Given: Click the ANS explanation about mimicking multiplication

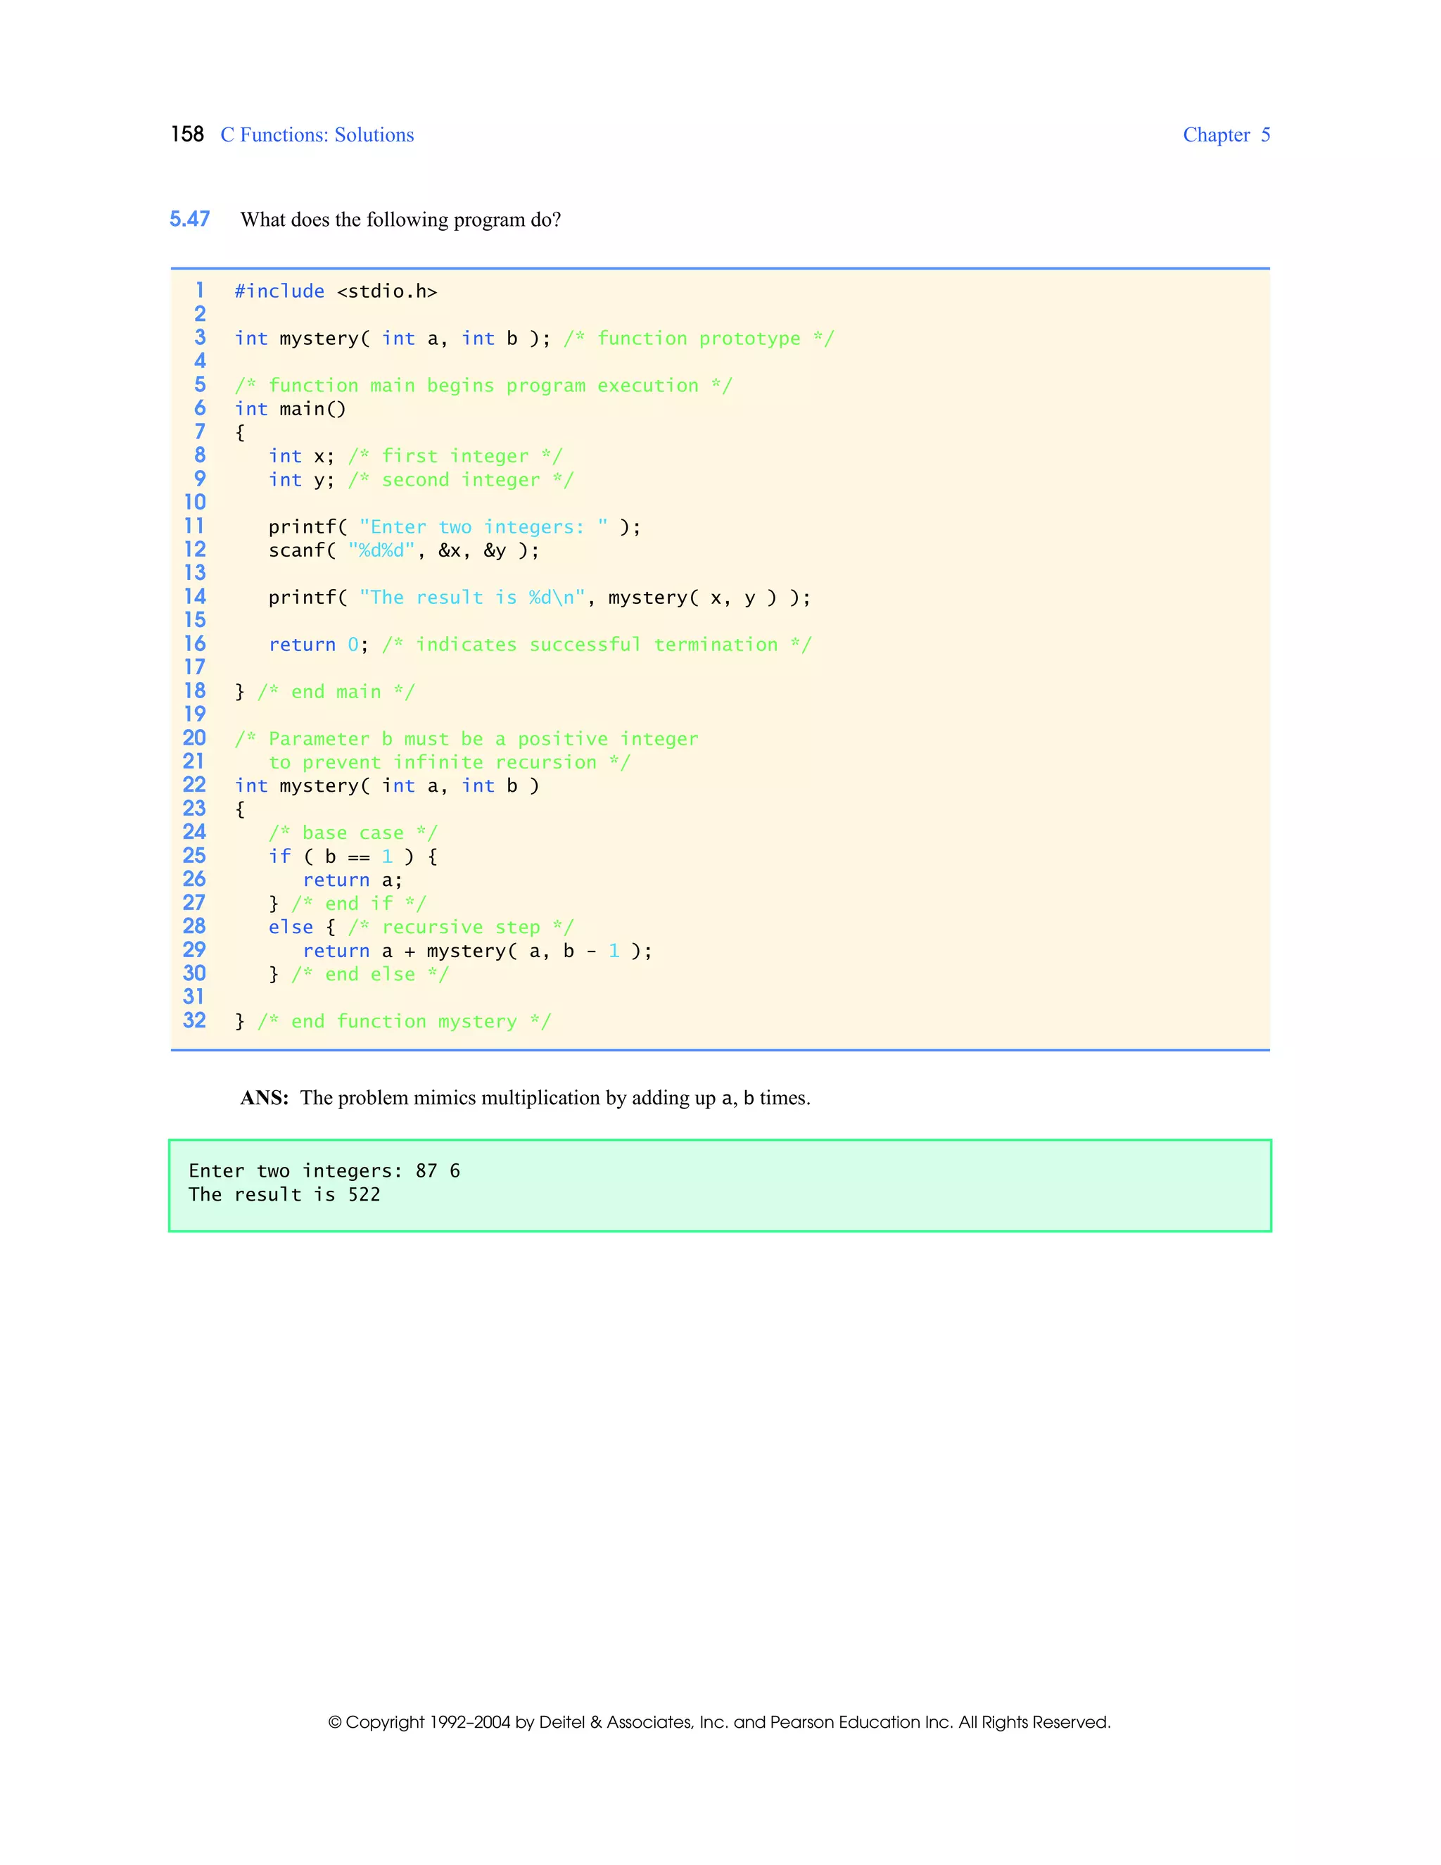Looking at the screenshot, I should click(525, 1098).
